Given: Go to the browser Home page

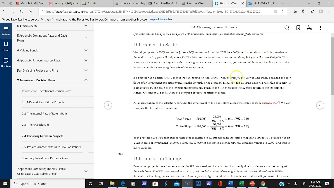Looking at the screenshot, I should coord(31,11).
